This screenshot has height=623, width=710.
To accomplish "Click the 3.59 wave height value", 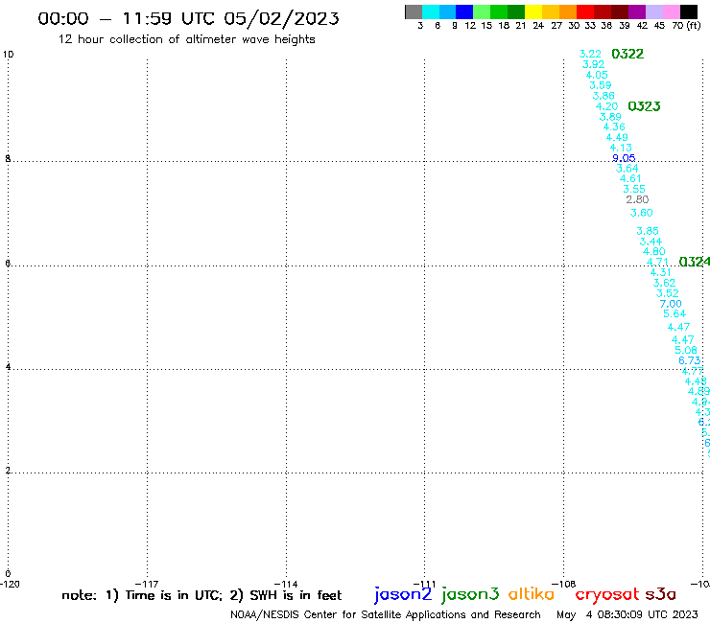I will point(600,85).
